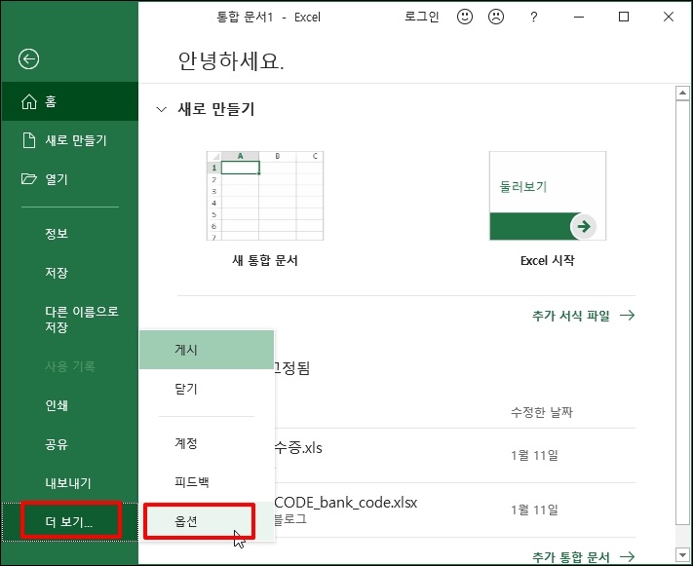693x566 pixels.
Task: Collapse the 새로 만들기 section chevron
Action: 162,109
